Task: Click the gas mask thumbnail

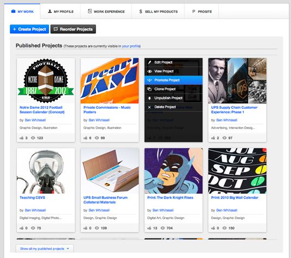Action: pyautogui.click(x=46, y=171)
